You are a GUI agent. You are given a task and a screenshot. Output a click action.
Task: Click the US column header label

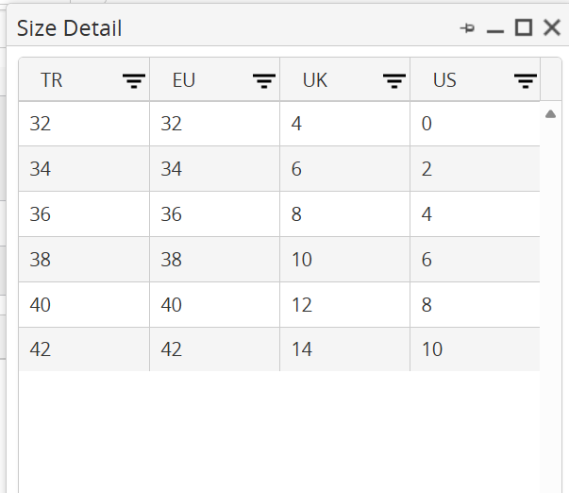pyautogui.click(x=444, y=80)
